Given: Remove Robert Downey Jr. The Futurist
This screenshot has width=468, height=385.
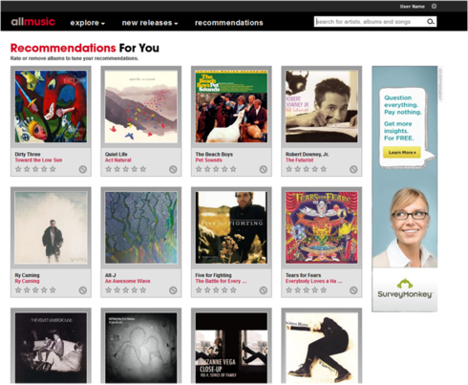Looking at the screenshot, I should pyautogui.click(x=353, y=169).
